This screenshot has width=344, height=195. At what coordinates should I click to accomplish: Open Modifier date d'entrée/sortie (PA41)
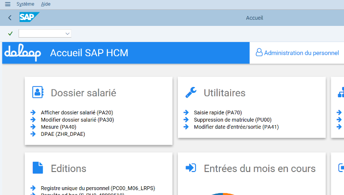tap(236, 127)
